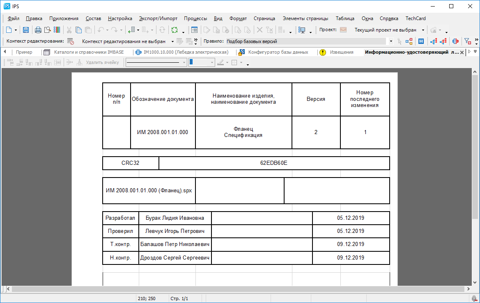
Task: Expand 'Текущий проект не выбран' dropdown
Action: (x=423, y=30)
